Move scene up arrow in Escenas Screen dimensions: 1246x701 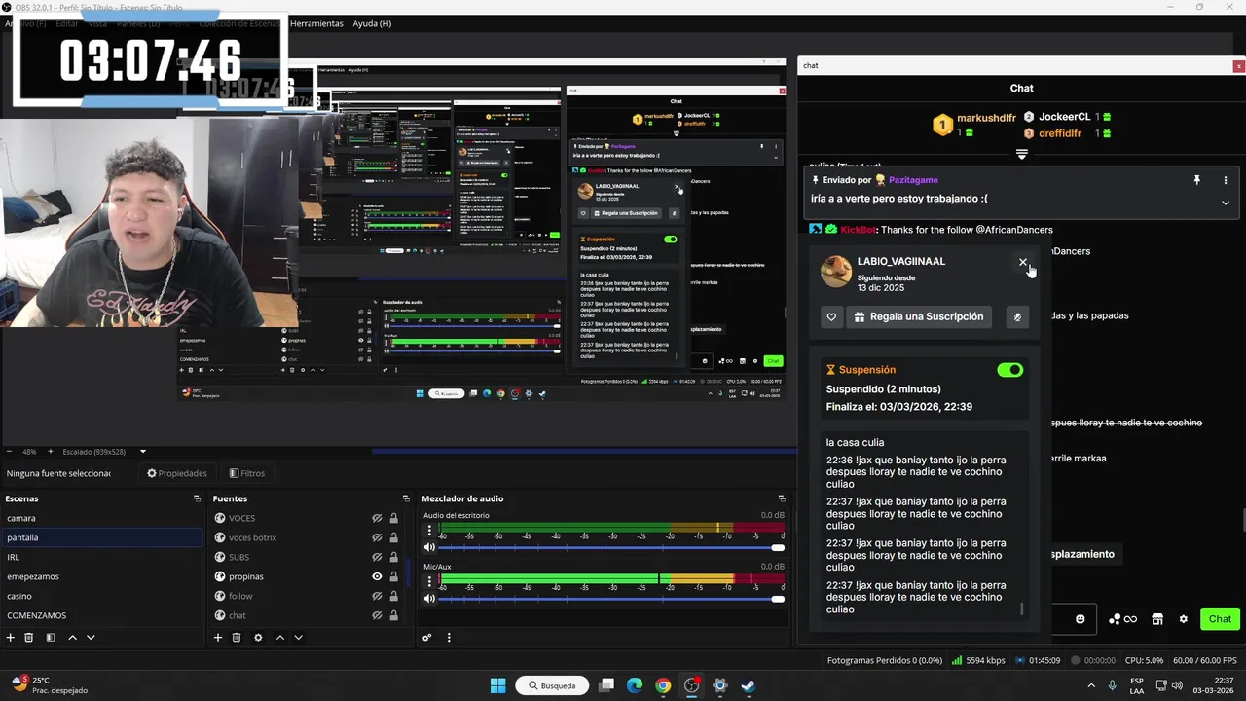point(72,638)
